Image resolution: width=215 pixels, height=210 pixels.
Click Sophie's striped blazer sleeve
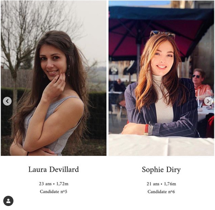(x=174, y=128)
